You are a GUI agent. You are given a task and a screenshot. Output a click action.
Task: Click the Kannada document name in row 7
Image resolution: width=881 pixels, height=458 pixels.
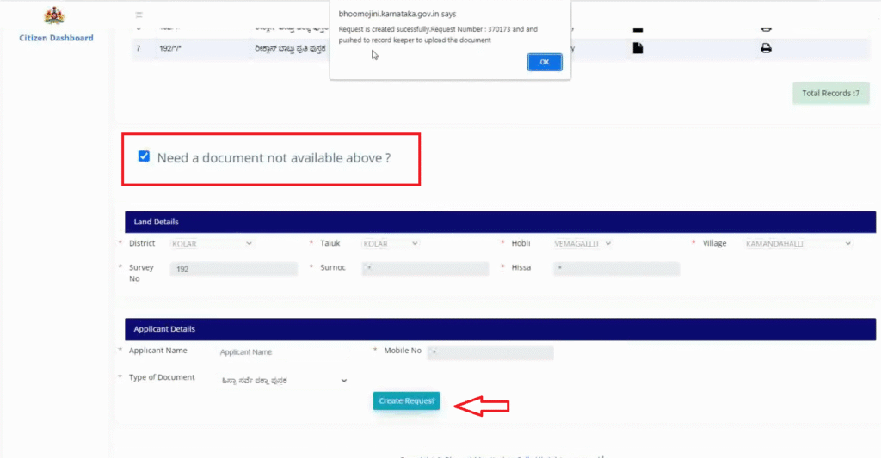pos(290,49)
